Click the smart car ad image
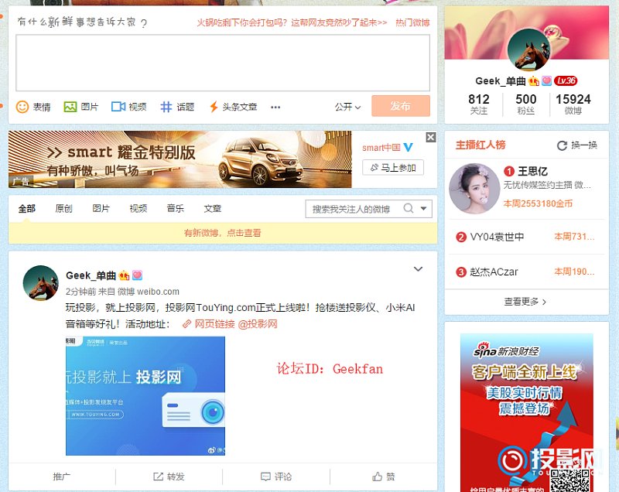This screenshot has height=492, width=619. tap(180, 159)
